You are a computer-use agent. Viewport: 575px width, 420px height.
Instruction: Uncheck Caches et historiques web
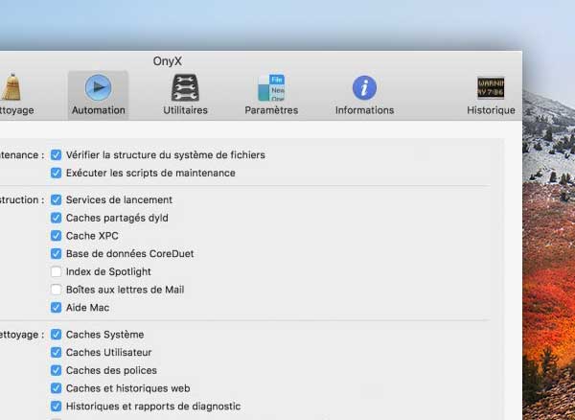coord(57,388)
